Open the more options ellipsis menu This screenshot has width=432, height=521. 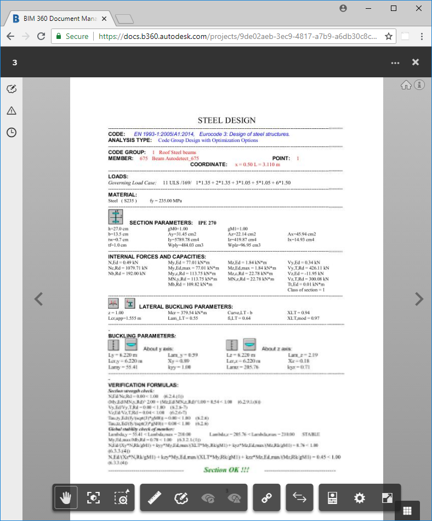tap(395, 63)
